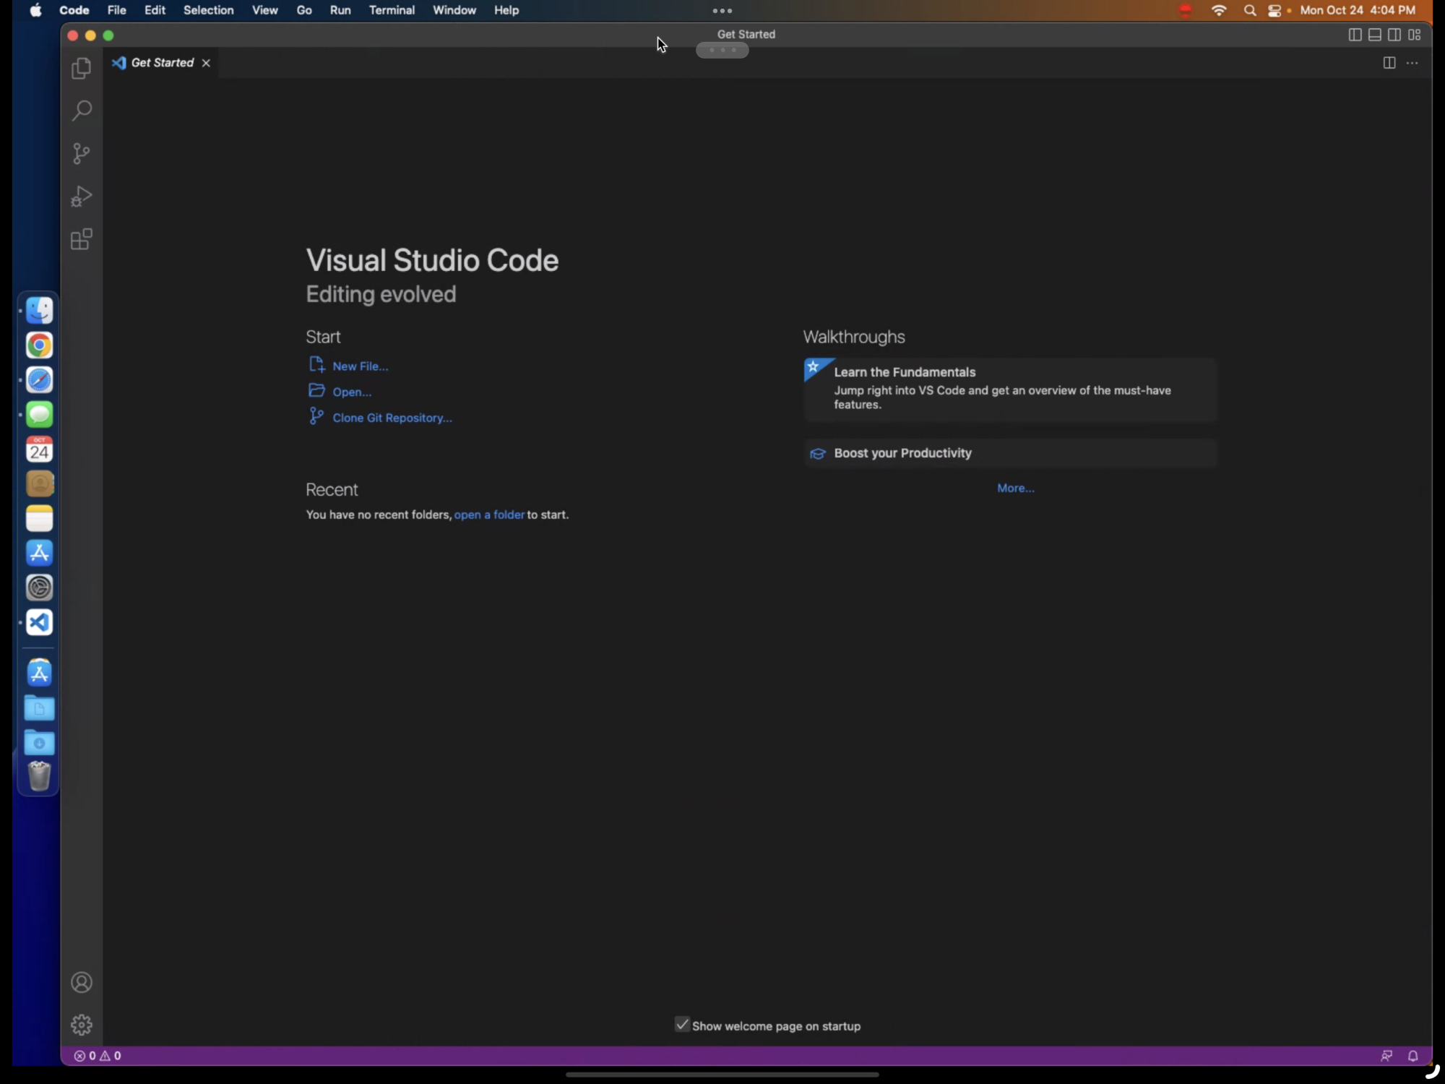Launch Google Chrome from the Dock

pos(40,345)
